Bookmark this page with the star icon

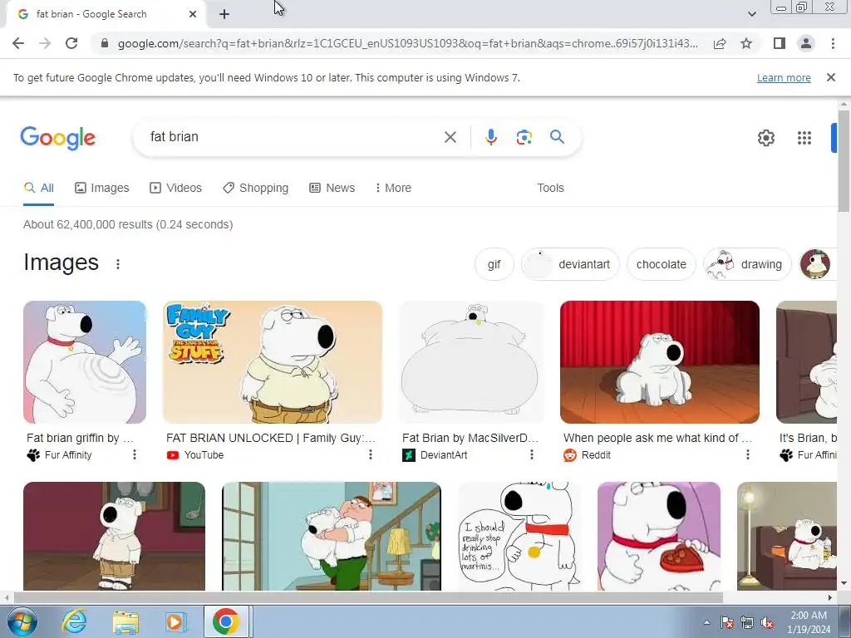[x=746, y=43]
